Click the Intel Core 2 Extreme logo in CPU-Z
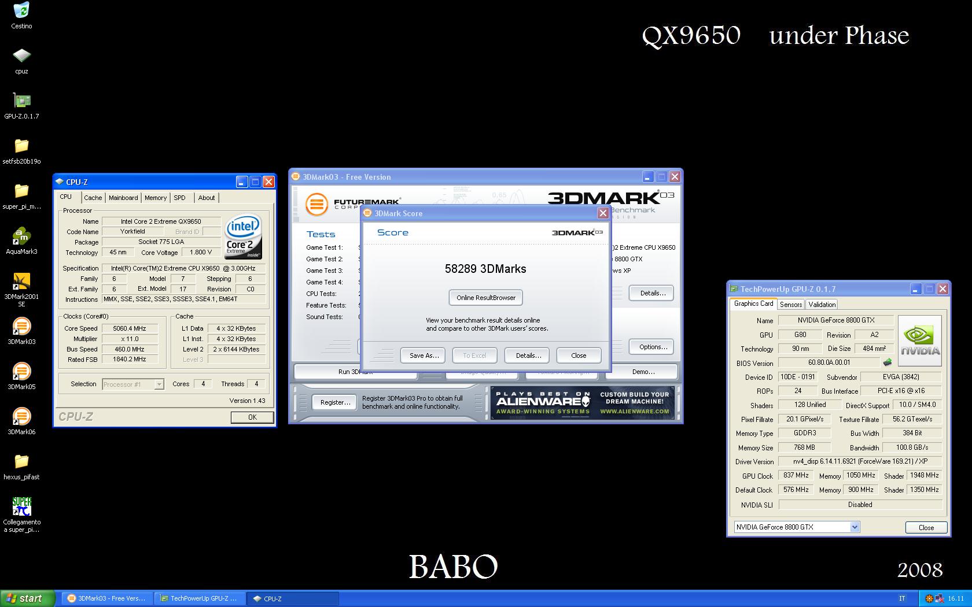The height and width of the screenshot is (607, 972). coord(242,237)
